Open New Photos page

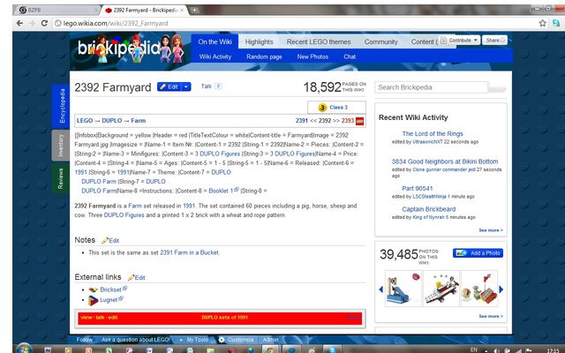coord(313,56)
